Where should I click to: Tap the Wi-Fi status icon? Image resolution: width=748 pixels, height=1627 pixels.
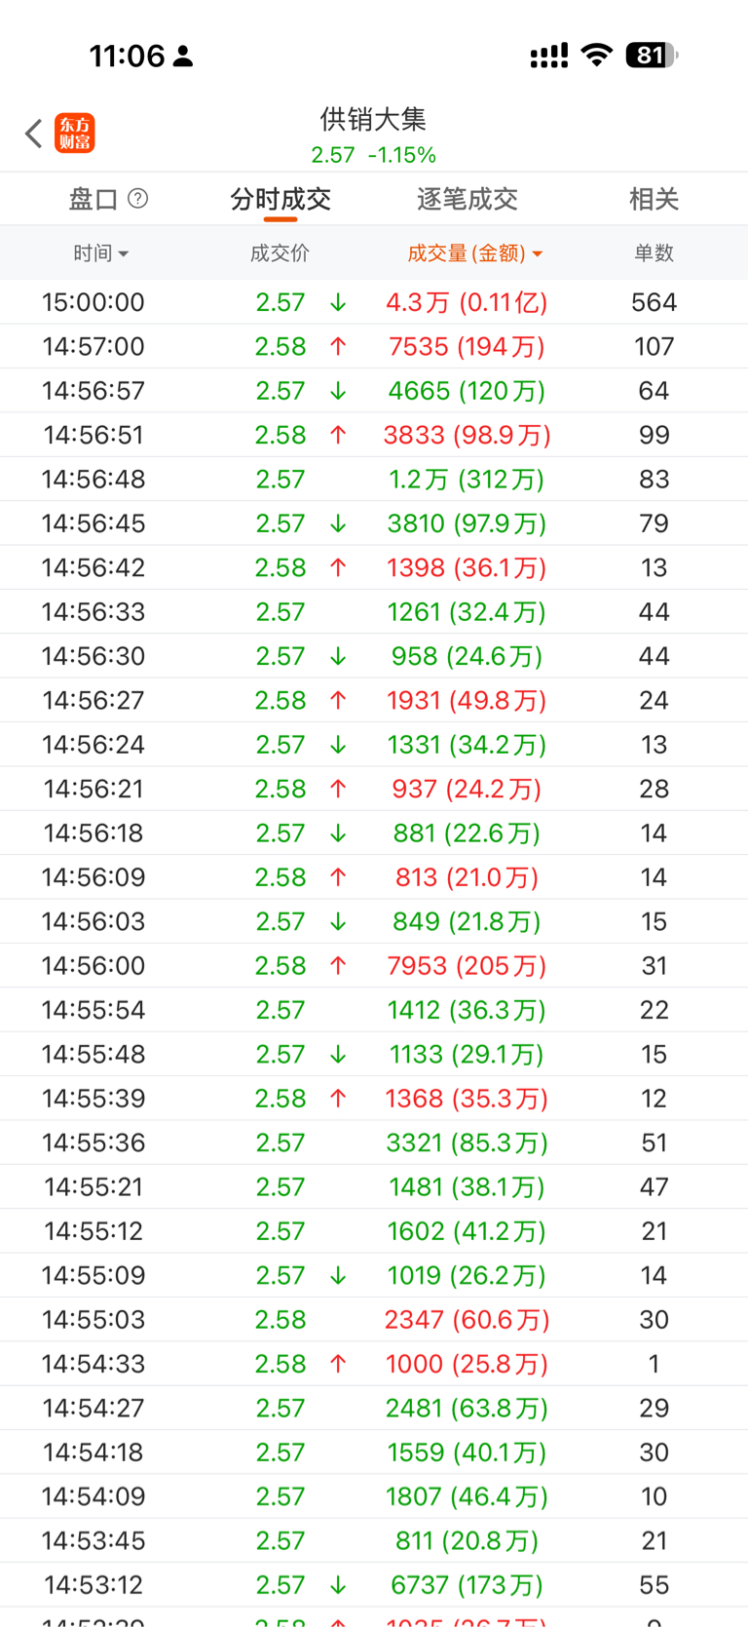click(596, 56)
